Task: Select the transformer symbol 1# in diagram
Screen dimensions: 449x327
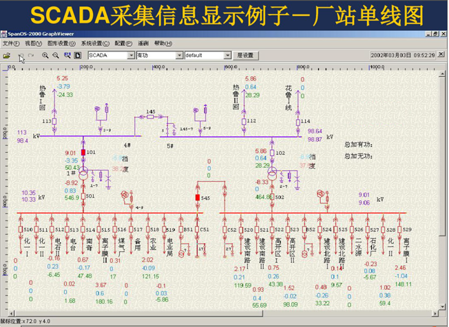Action: 83,175
